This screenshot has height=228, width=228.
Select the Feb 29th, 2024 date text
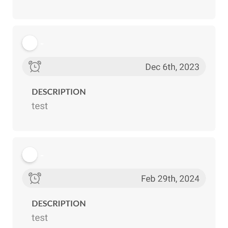(x=170, y=179)
